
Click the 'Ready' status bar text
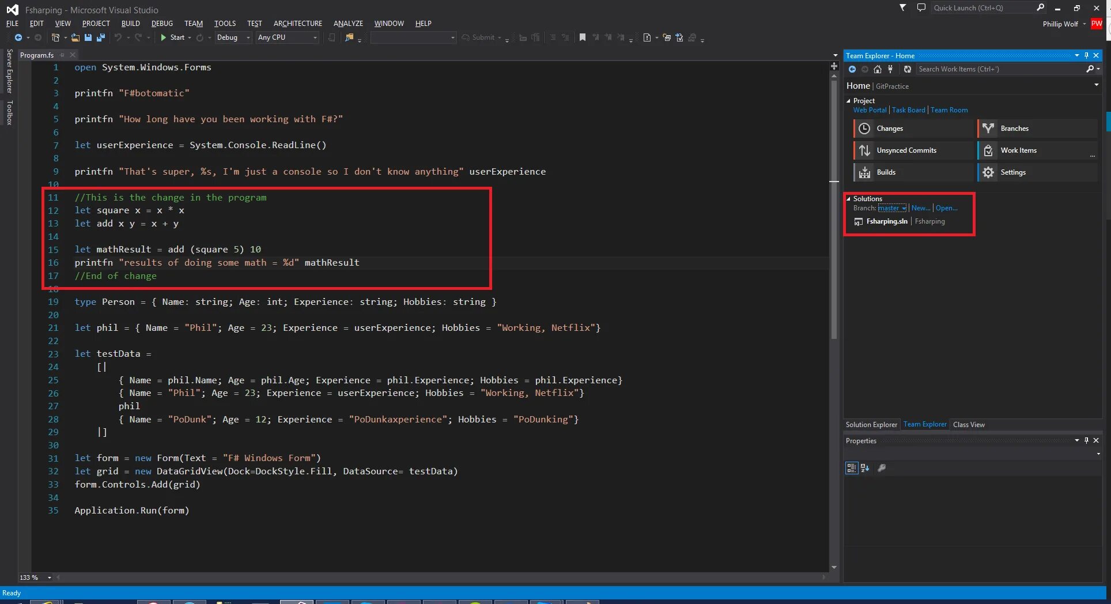click(12, 593)
